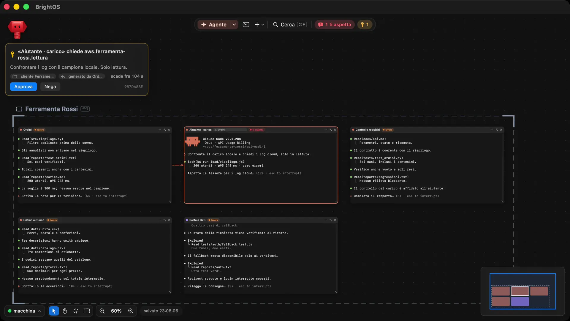This screenshot has height=321, width=570.
Task: Click the 'generato da Ord...' tag
Action: pos(82,76)
